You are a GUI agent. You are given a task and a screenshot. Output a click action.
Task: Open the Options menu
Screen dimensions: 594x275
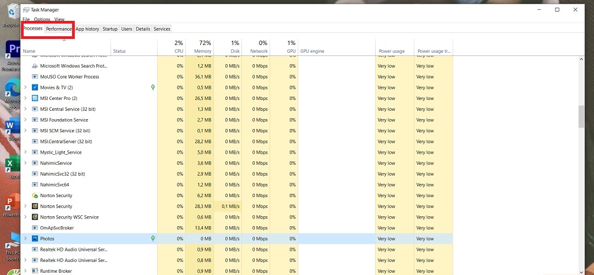click(x=42, y=19)
